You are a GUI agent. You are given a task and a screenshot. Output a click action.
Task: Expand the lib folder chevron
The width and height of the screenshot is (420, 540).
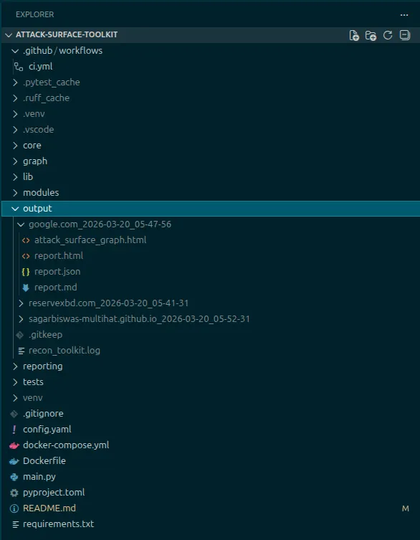coord(15,177)
